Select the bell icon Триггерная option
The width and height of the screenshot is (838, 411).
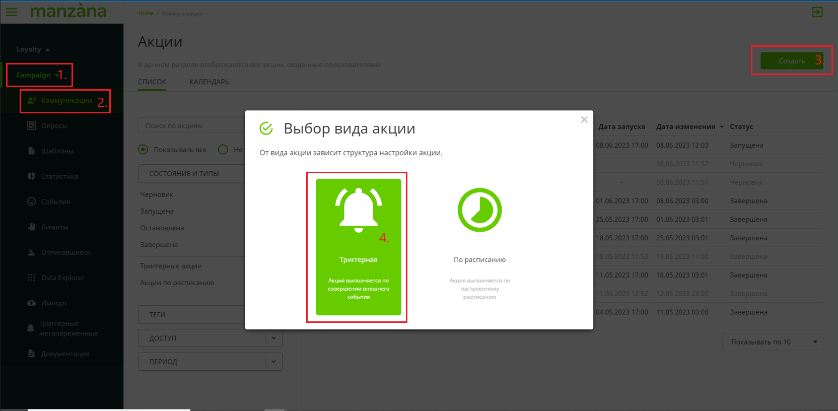point(358,246)
